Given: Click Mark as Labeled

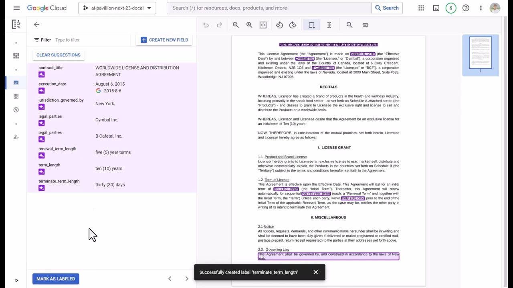Looking at the screenshot, I should point(56,279).
